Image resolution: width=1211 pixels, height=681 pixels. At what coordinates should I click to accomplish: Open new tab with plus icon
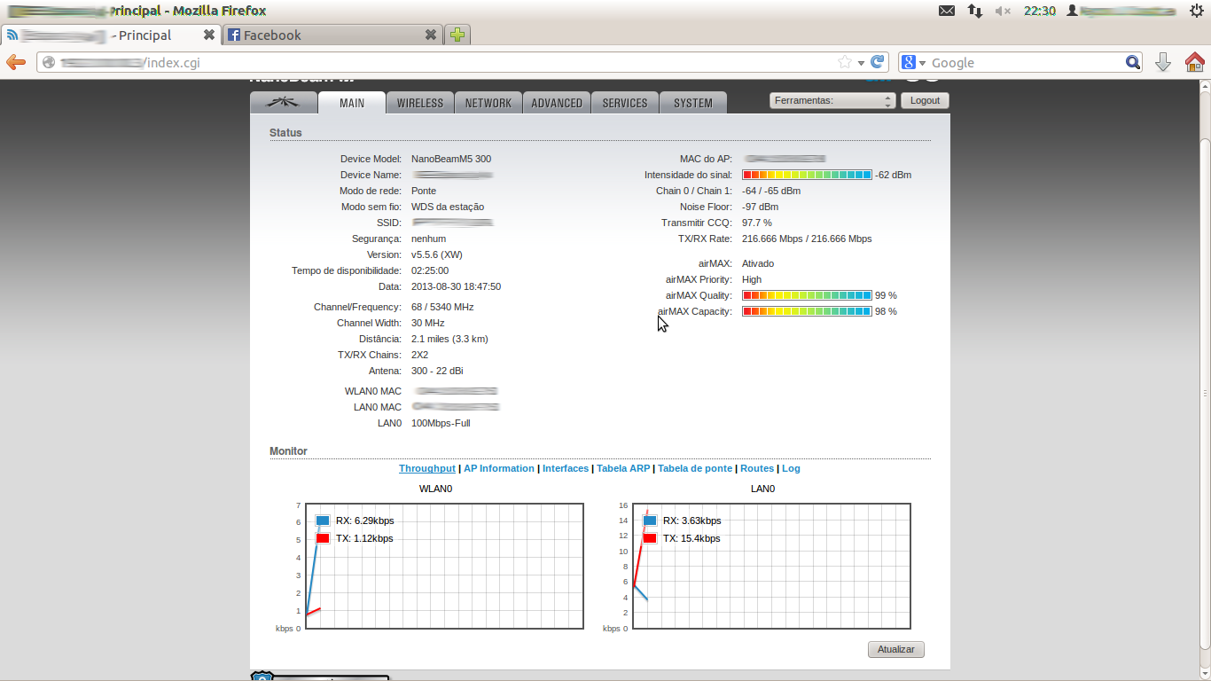pyautogui.click(x=457, y=35)
